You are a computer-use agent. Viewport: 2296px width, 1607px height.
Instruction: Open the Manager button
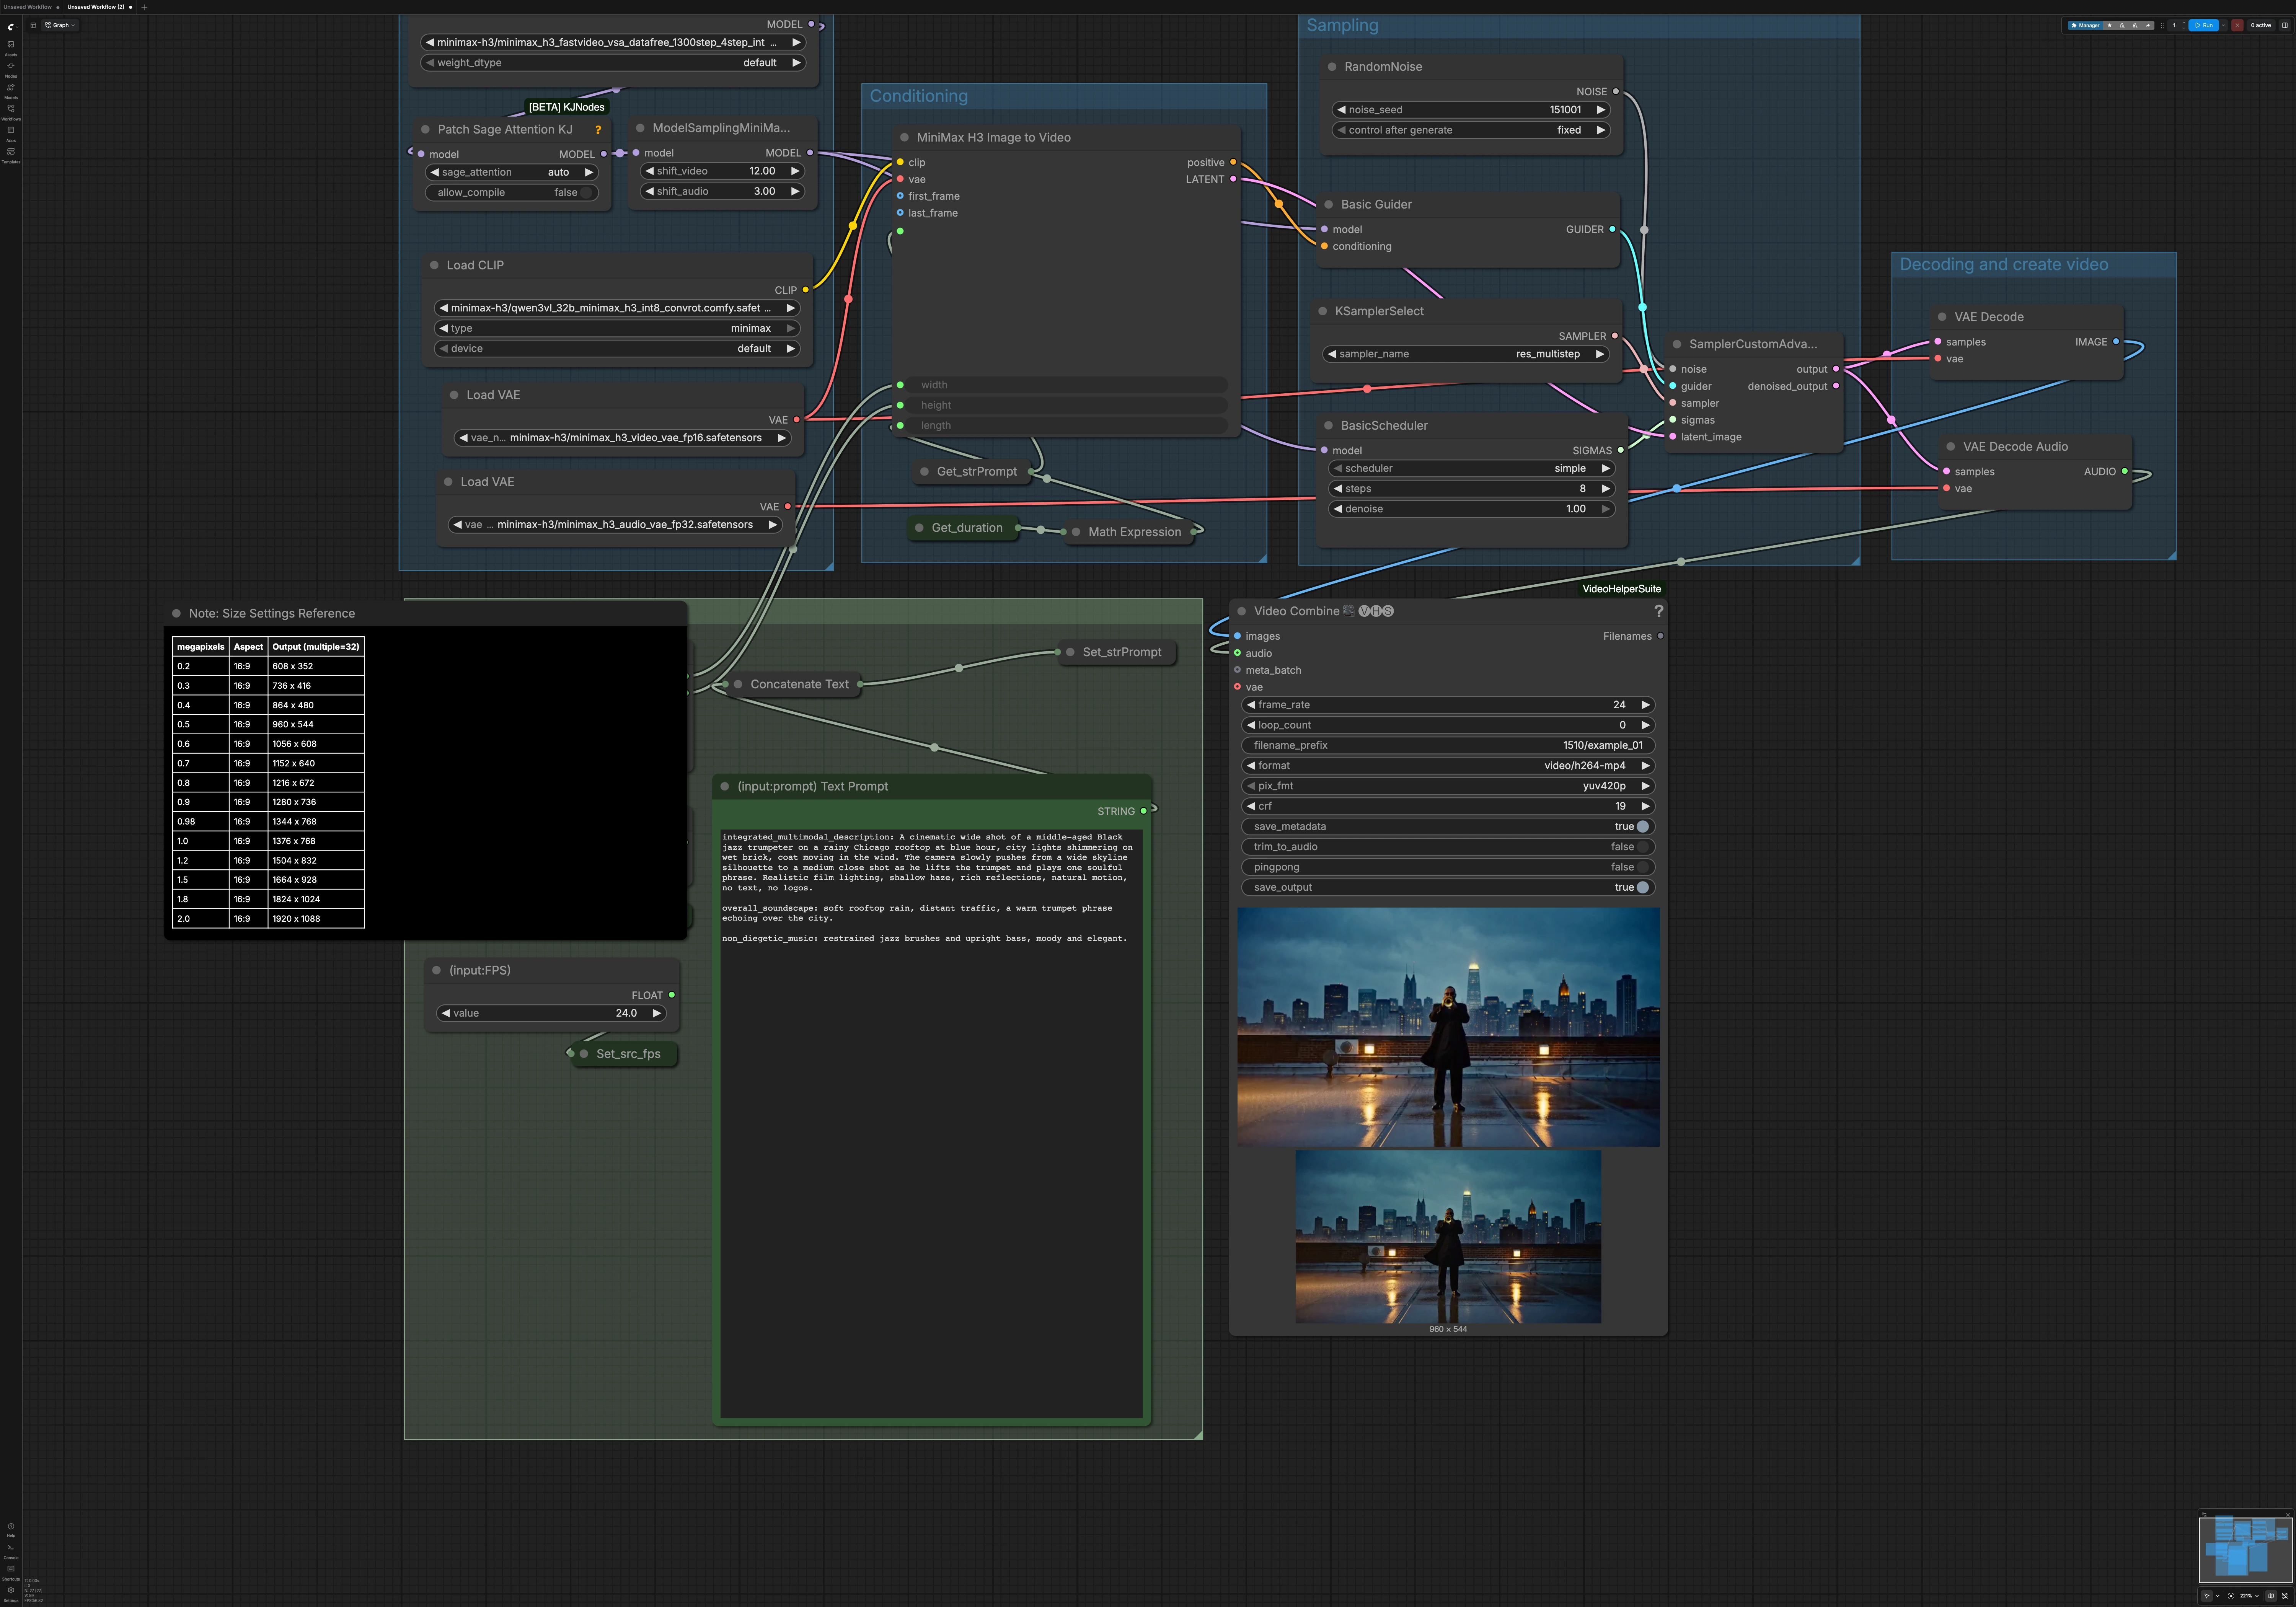pos(2085,25)
